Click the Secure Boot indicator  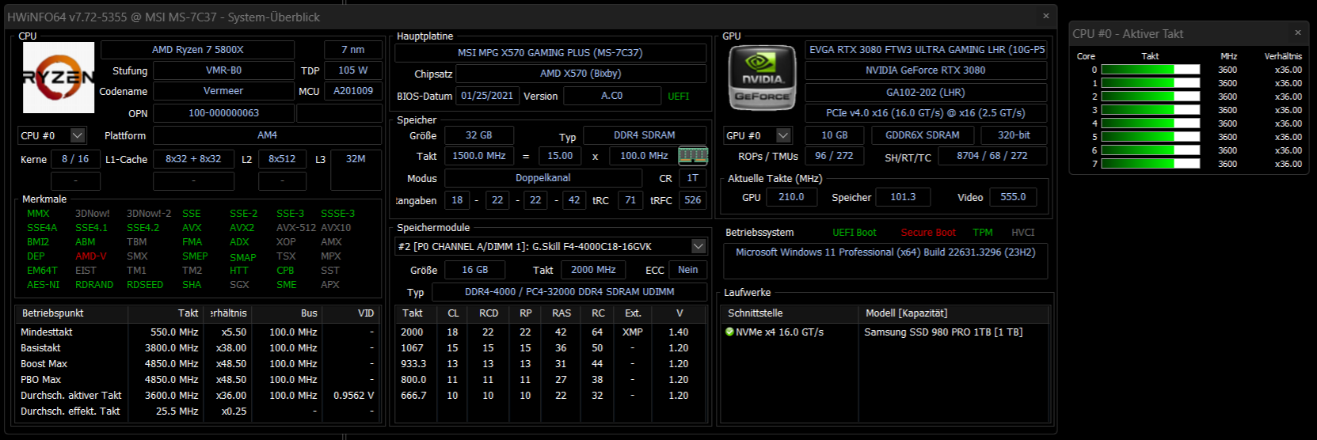(x=928, y=233)
